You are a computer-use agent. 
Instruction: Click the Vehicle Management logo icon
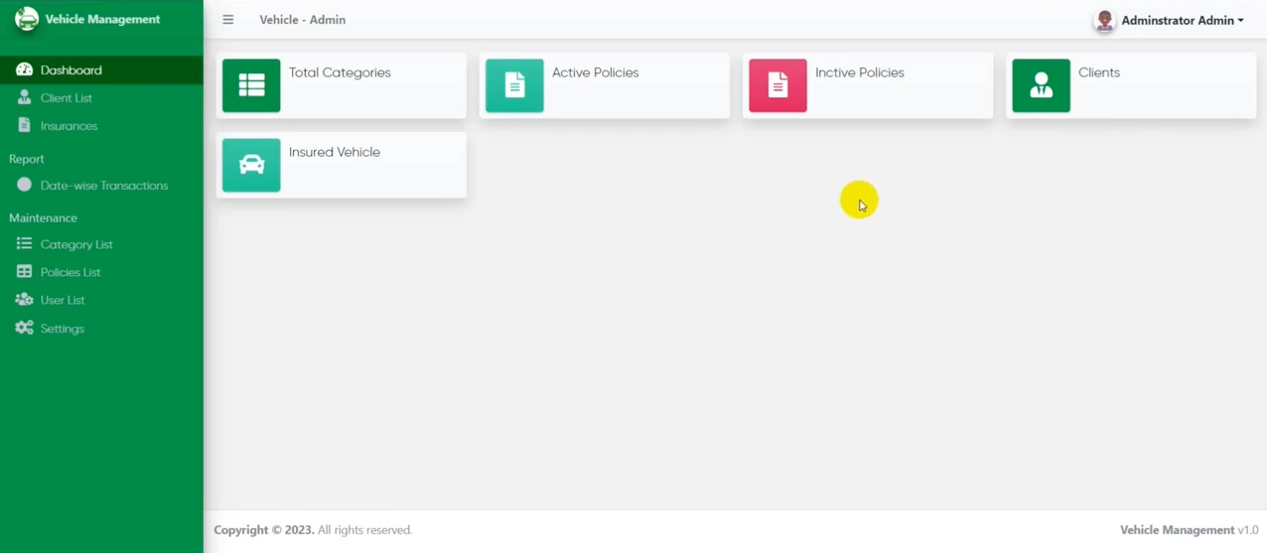[27, 19]
